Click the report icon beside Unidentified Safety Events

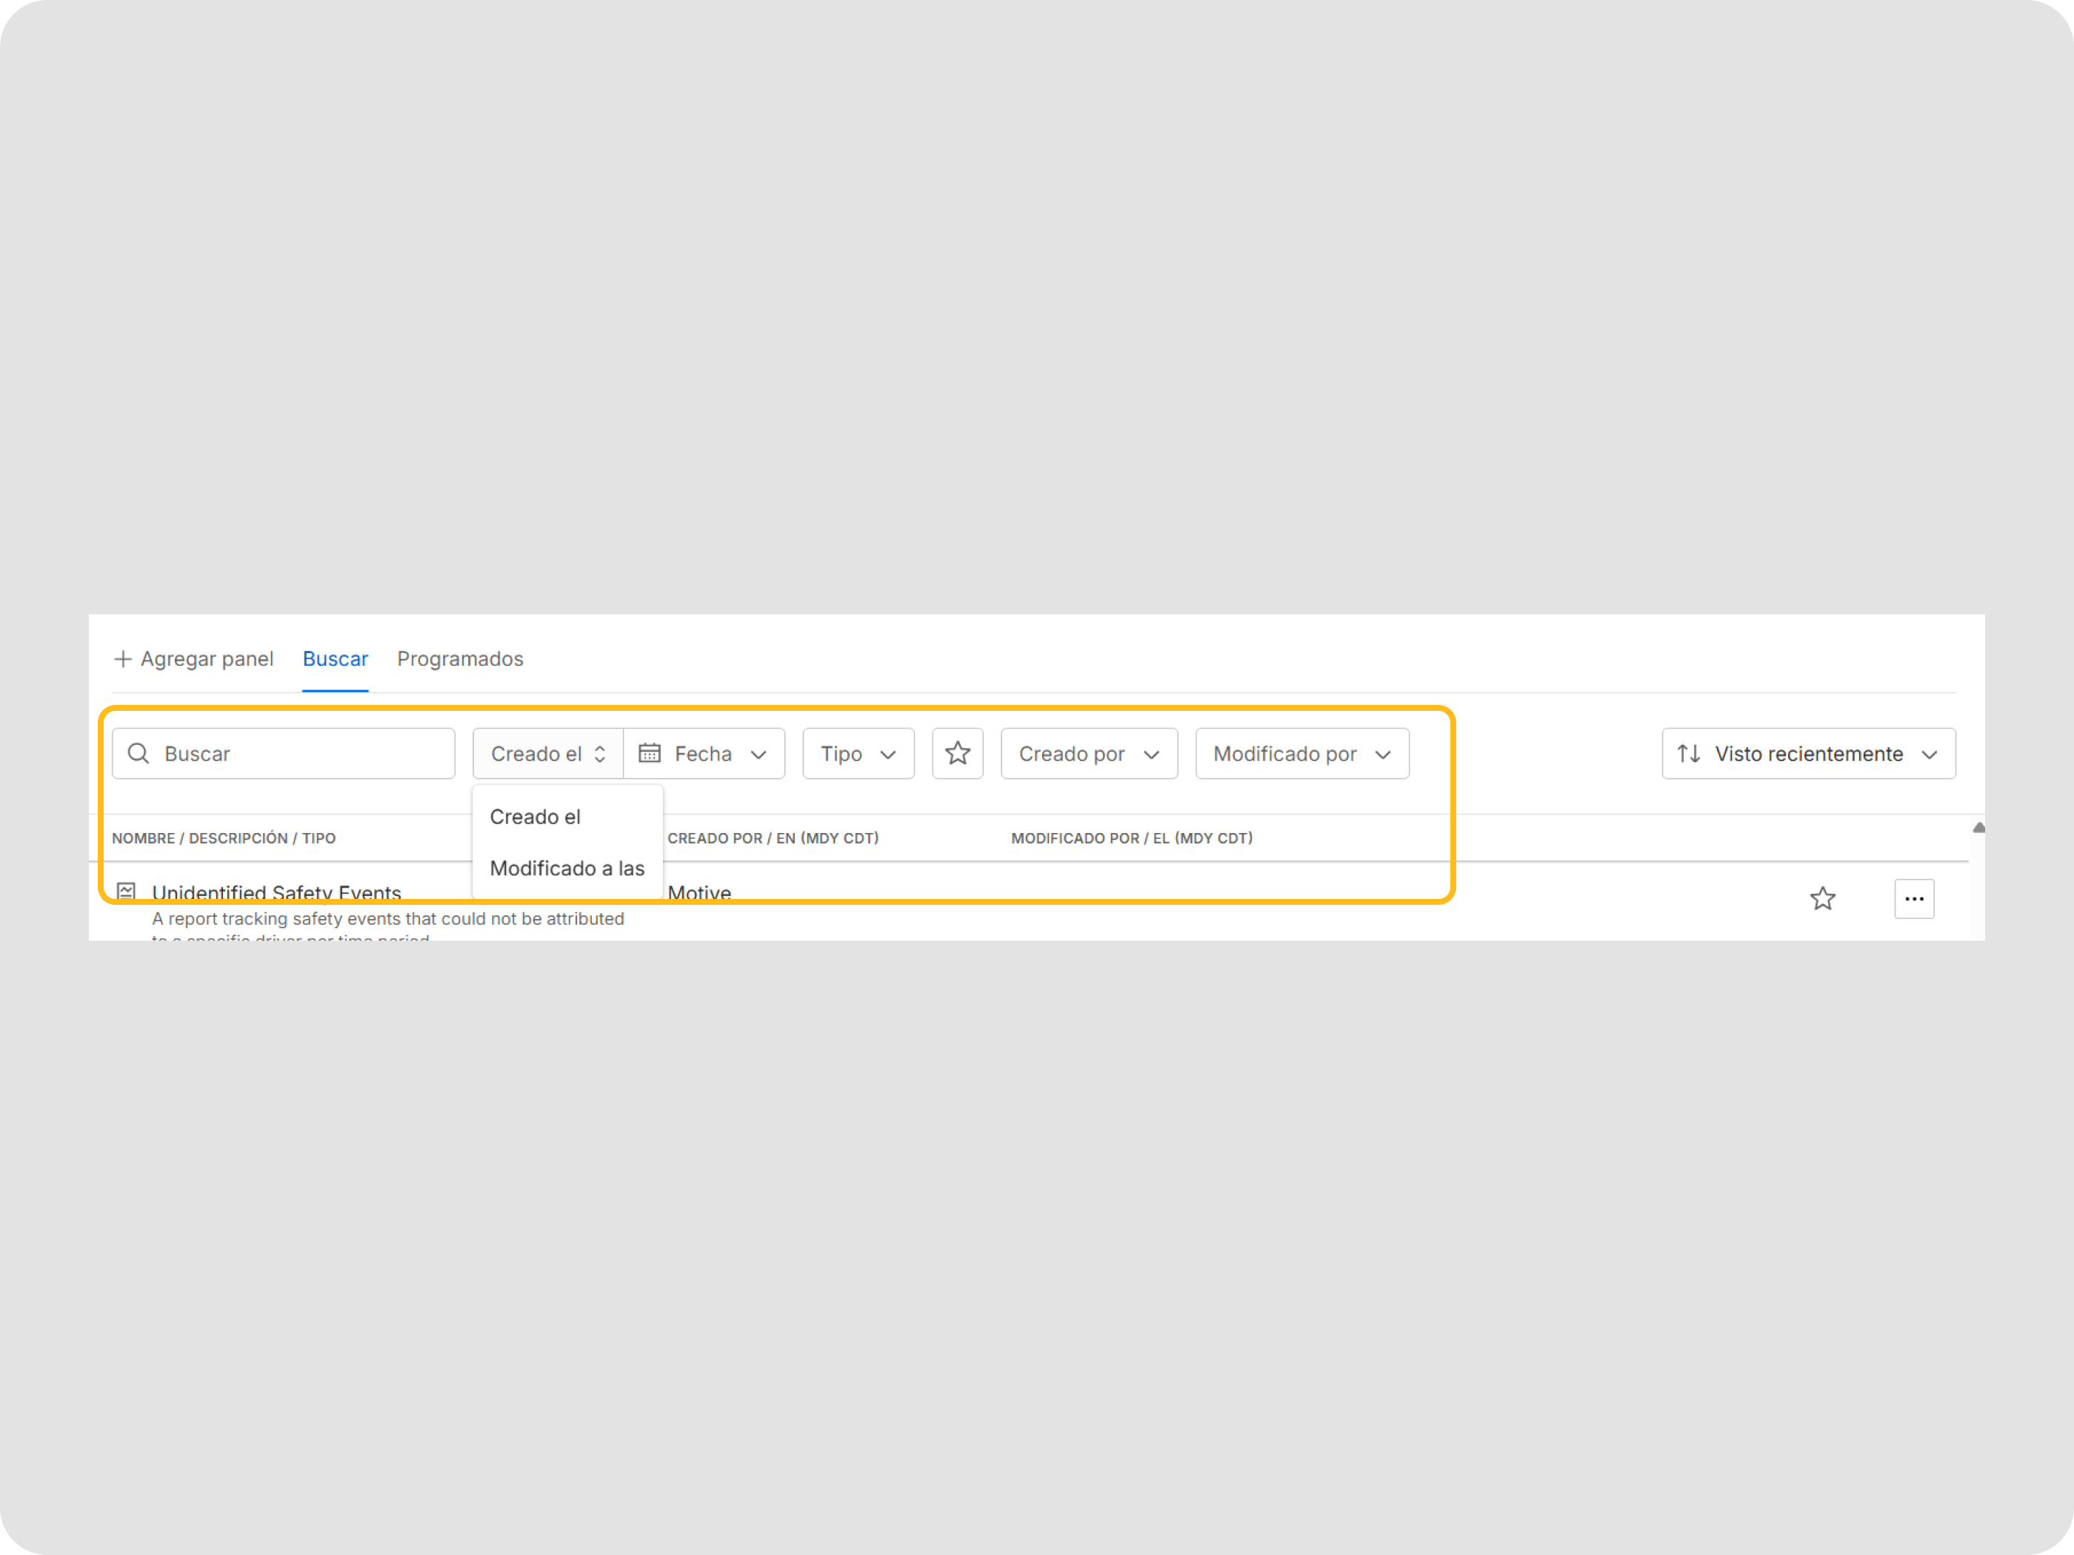(x=127, y=891)
